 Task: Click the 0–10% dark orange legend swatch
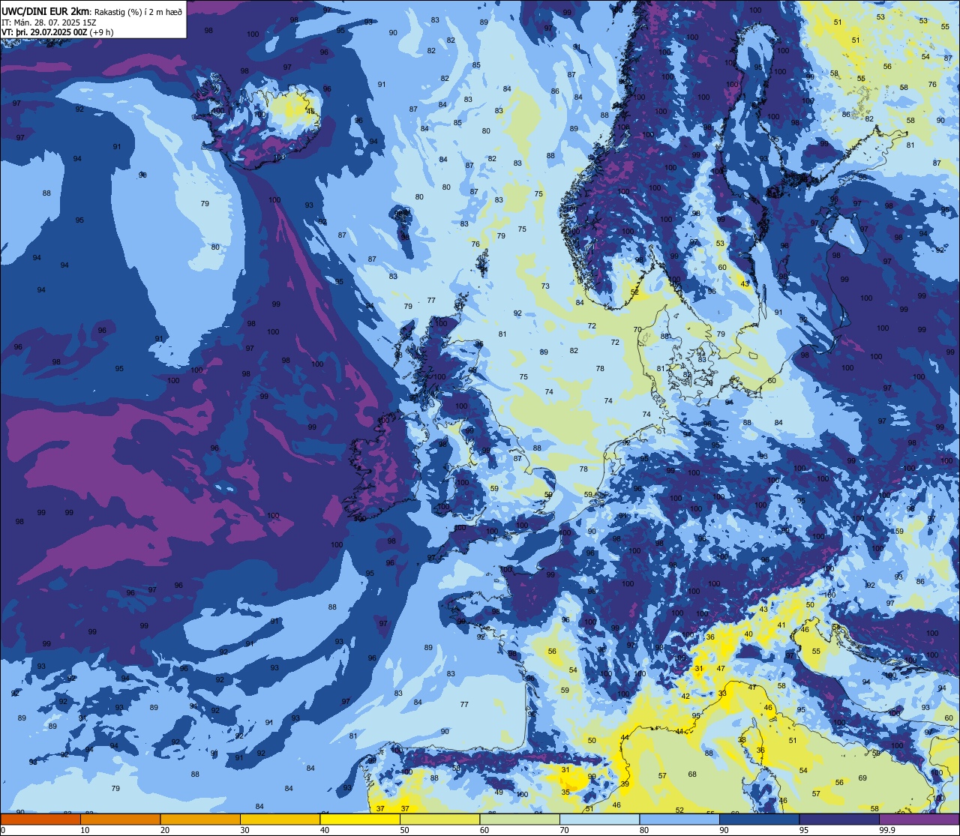(x=40, y=819)
